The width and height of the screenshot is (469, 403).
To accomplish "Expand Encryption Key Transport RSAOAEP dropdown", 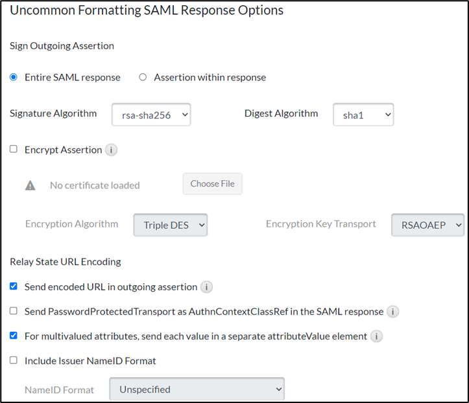I will [428, 225].
